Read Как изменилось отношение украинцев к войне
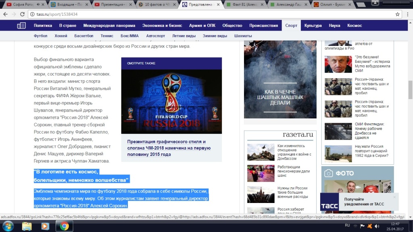 294,152
